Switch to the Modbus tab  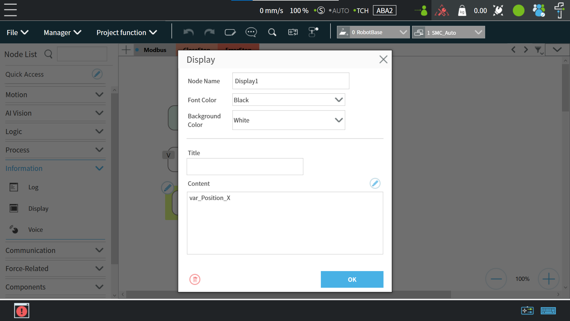[155, 50]
